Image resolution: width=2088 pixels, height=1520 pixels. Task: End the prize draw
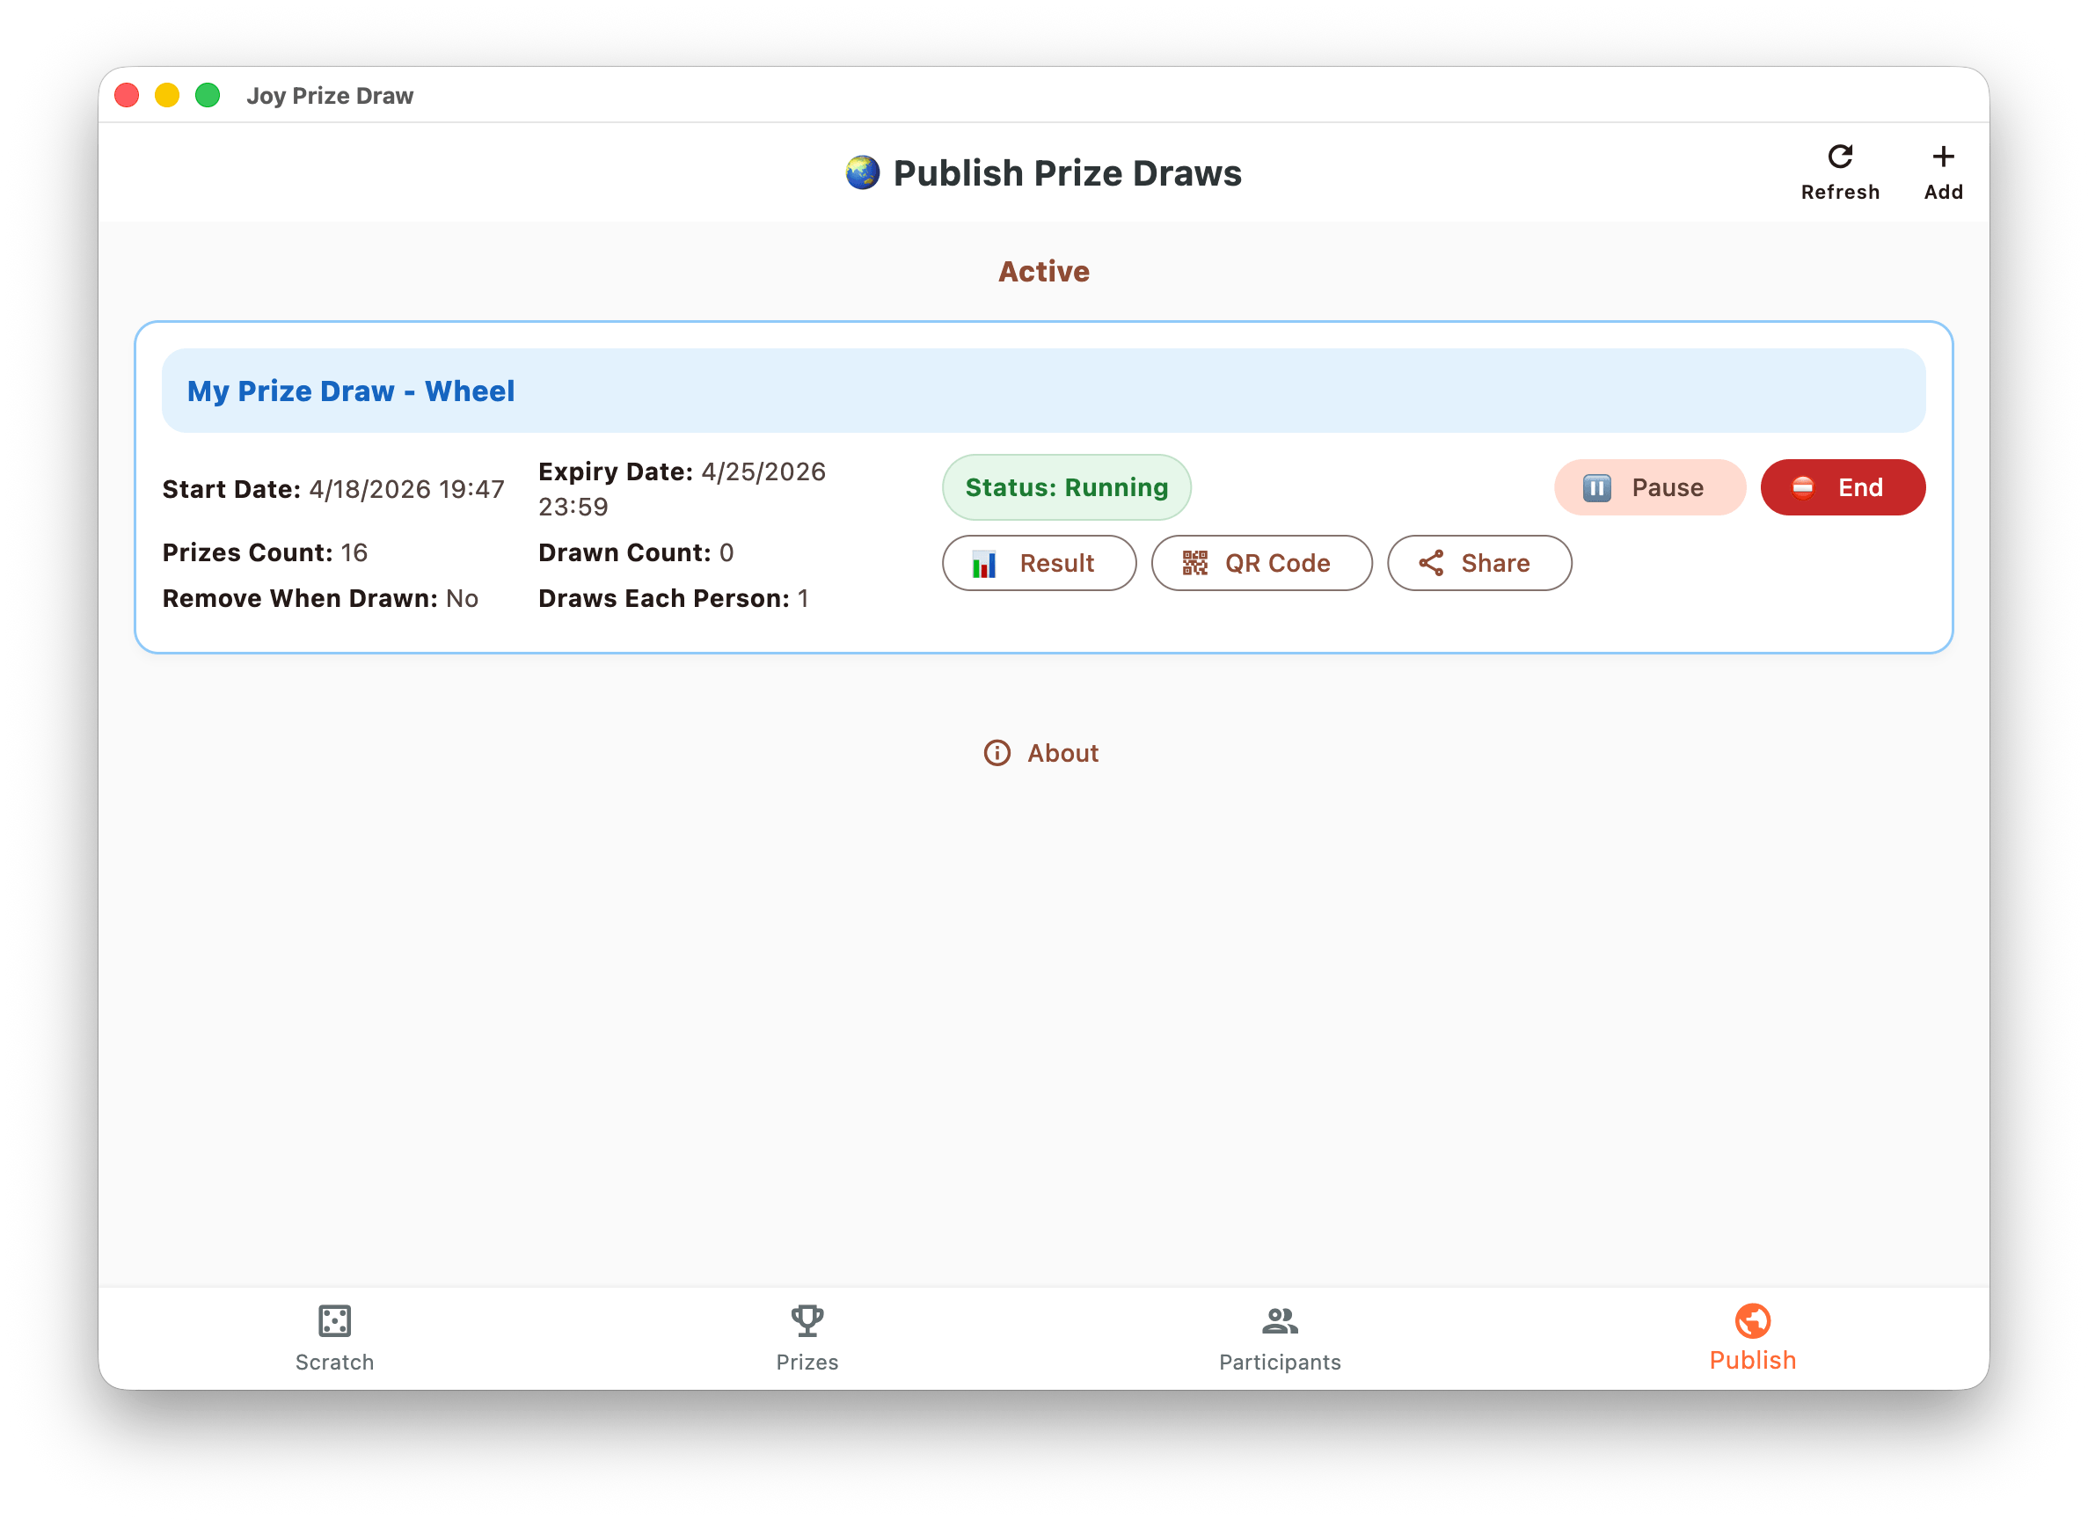tap(1843, 487)
